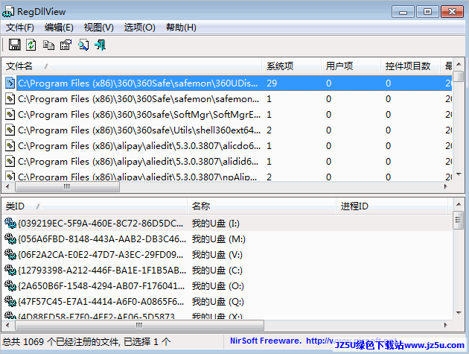Viewport: 469px width, 354px height.
Task: Open the 选项(O) menu
Action: 139,28
